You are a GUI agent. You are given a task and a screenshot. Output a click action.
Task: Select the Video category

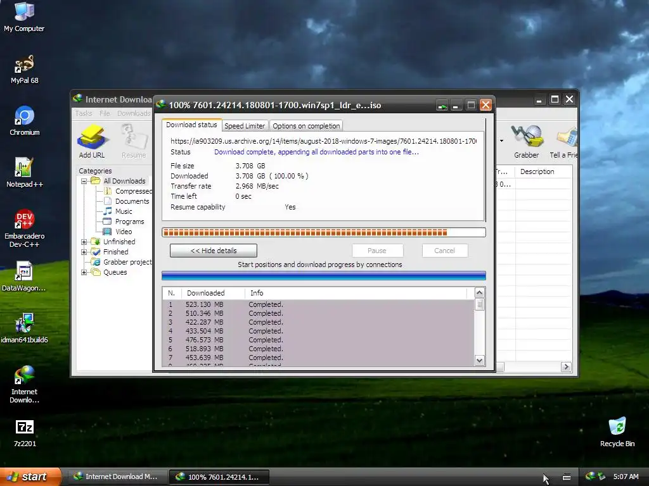118,232
